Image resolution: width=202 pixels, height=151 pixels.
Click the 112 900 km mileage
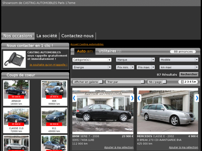point(80,144)
